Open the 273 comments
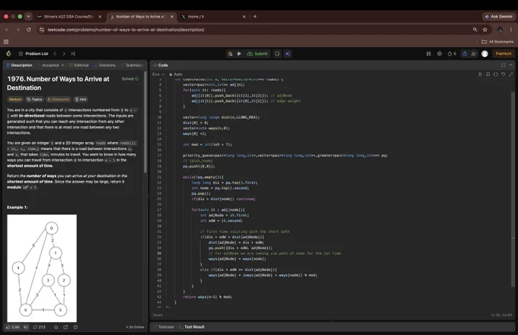This screenshot has width=518, height=335. click(x=40, y=327)
